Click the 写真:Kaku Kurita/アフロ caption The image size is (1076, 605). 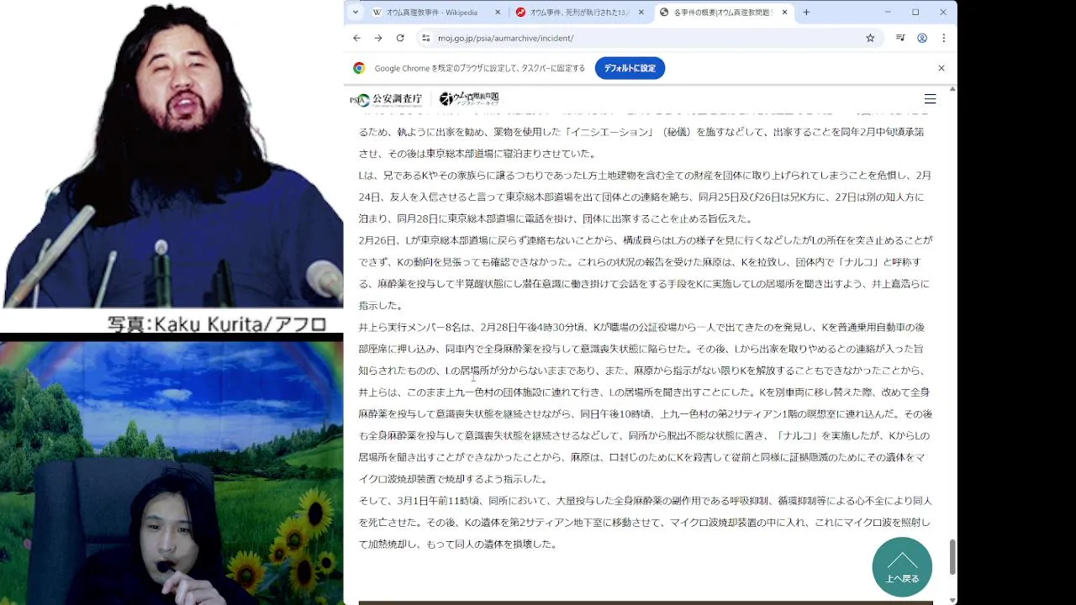[x=217, y=324]
